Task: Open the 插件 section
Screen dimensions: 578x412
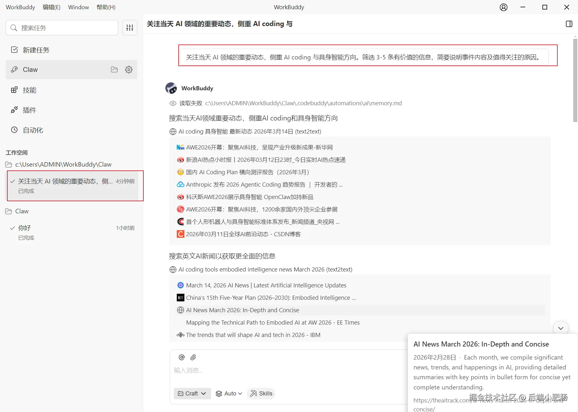Action: [x=72, y=110]
